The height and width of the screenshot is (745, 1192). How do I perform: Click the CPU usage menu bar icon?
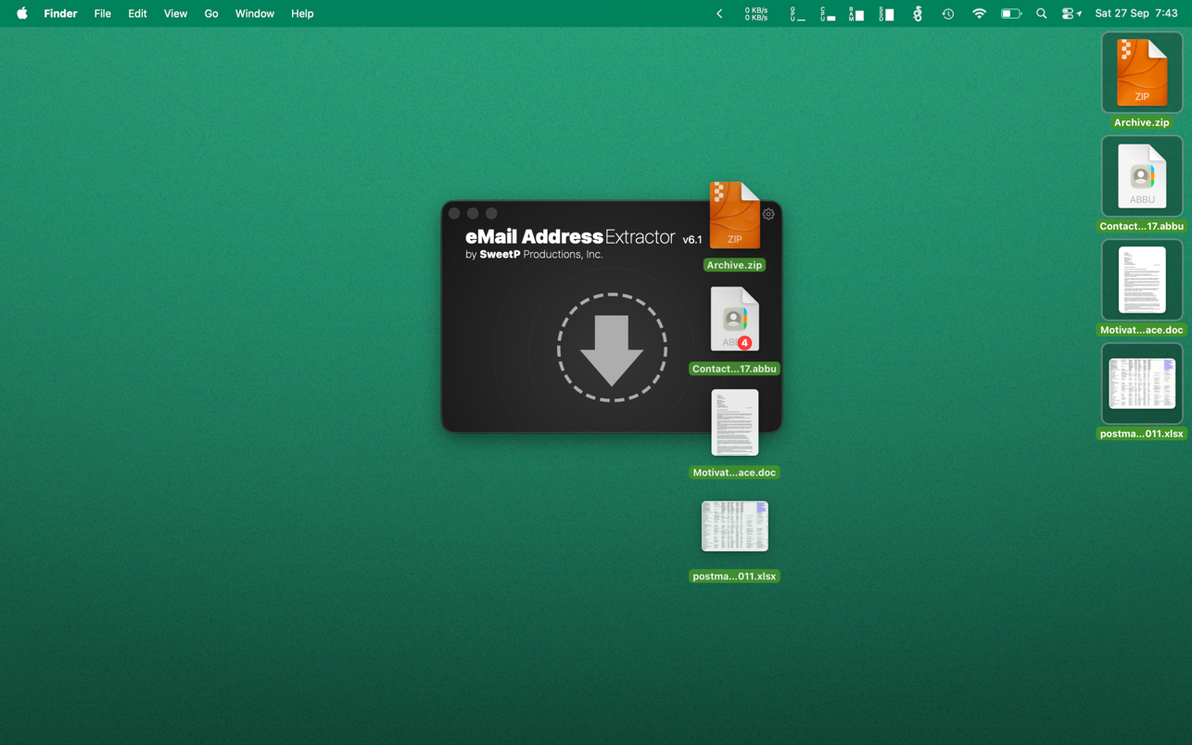[x=828, y=14]
